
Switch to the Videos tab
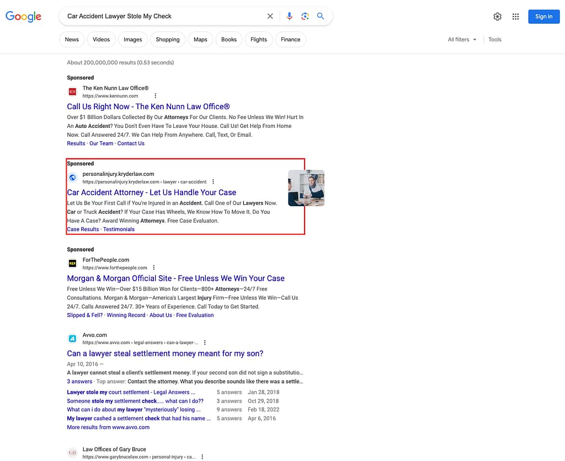click(x=102, y=40)
